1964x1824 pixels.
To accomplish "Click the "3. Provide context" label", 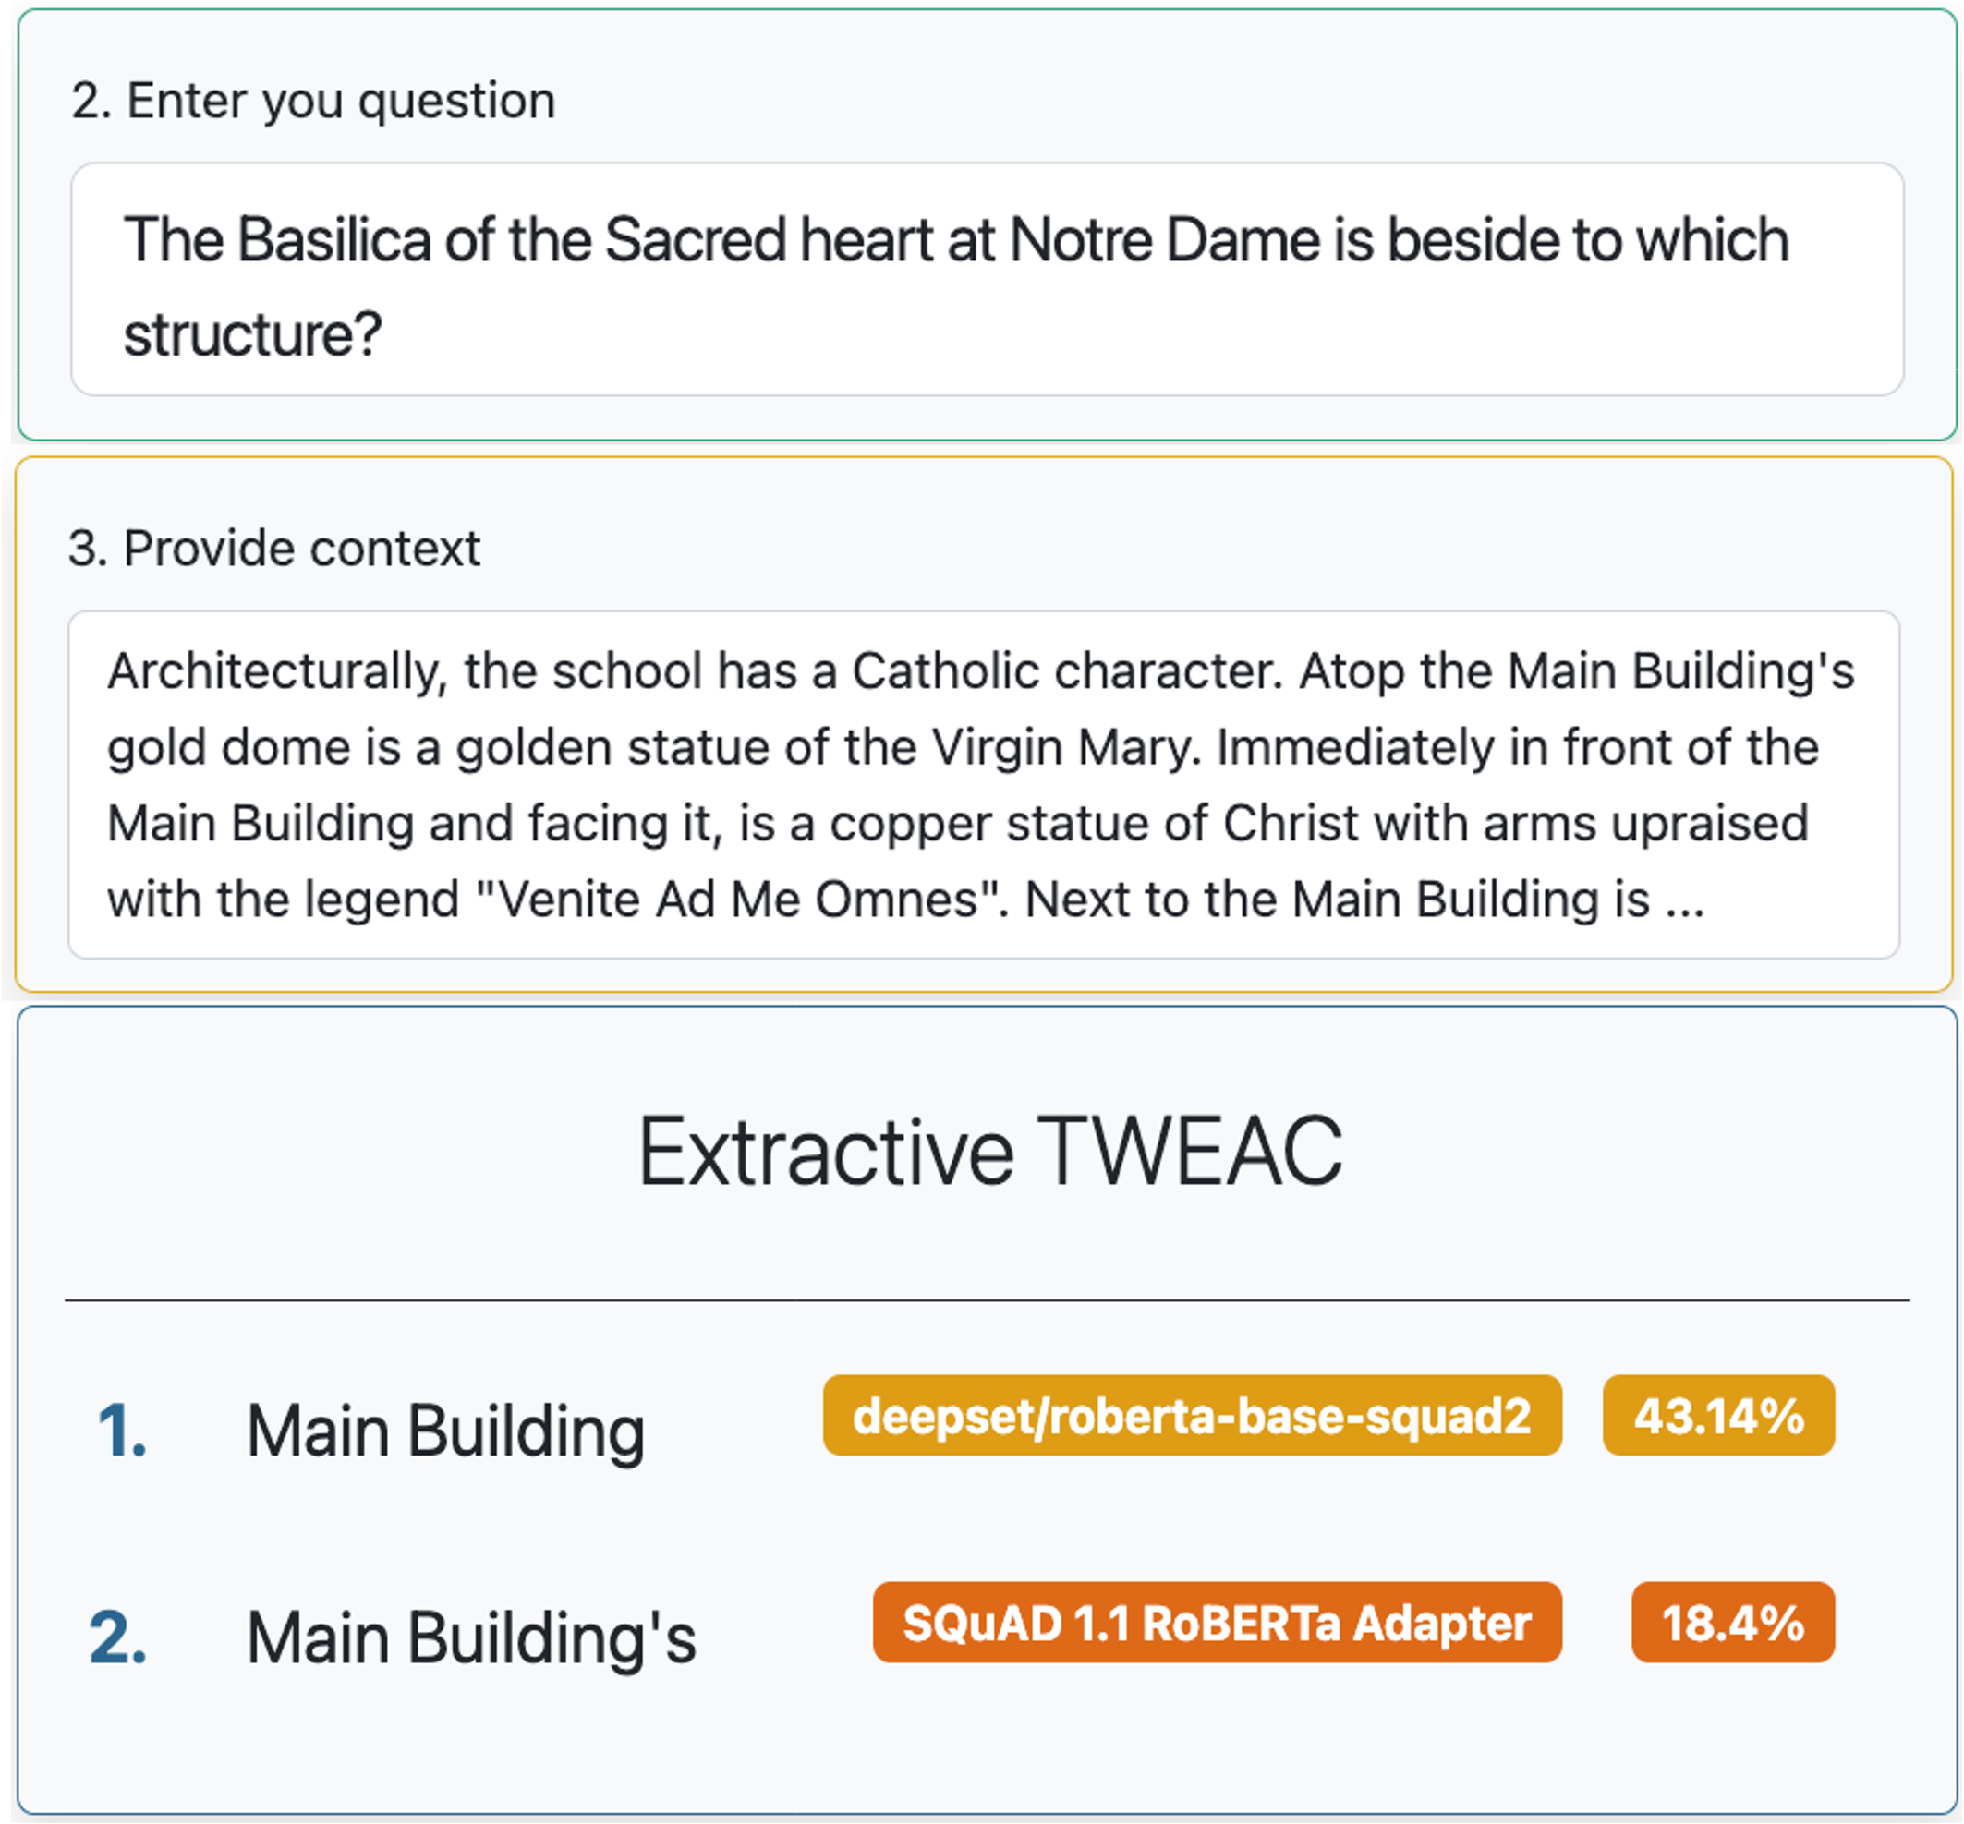I will click(273, 548).
